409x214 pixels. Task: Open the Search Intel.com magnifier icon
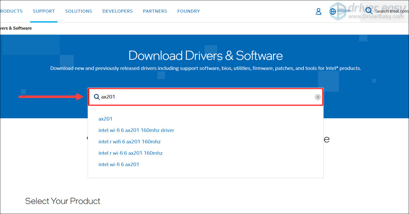coord(368,10)
